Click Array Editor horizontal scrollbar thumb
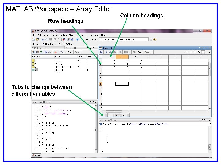Screen dimensions: 221x165 (113, 112)
